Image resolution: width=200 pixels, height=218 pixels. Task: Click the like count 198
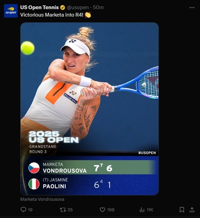click(110, 210)
